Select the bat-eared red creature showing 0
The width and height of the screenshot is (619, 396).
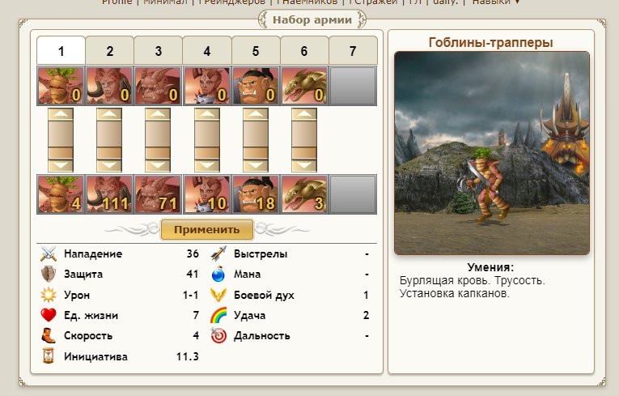pos(158,86)
